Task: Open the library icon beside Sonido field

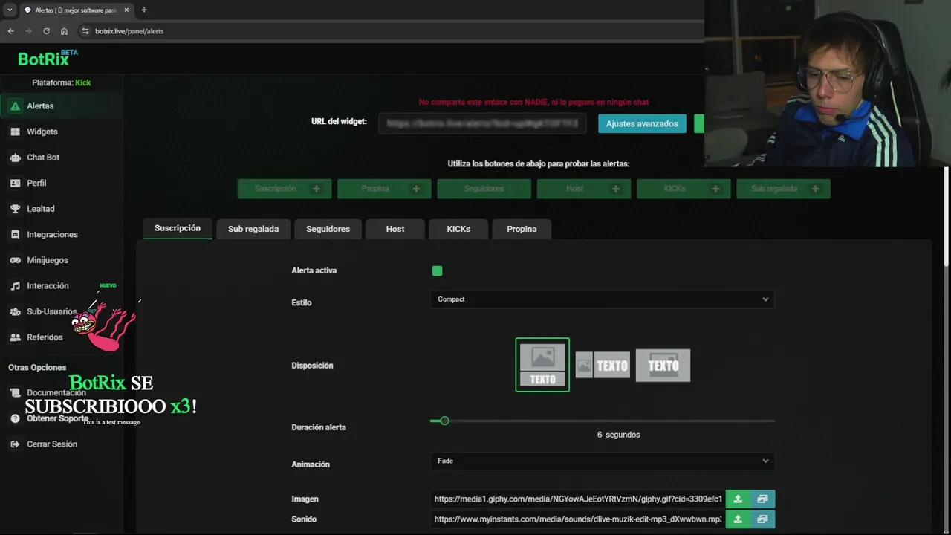Action: [762, 519]
